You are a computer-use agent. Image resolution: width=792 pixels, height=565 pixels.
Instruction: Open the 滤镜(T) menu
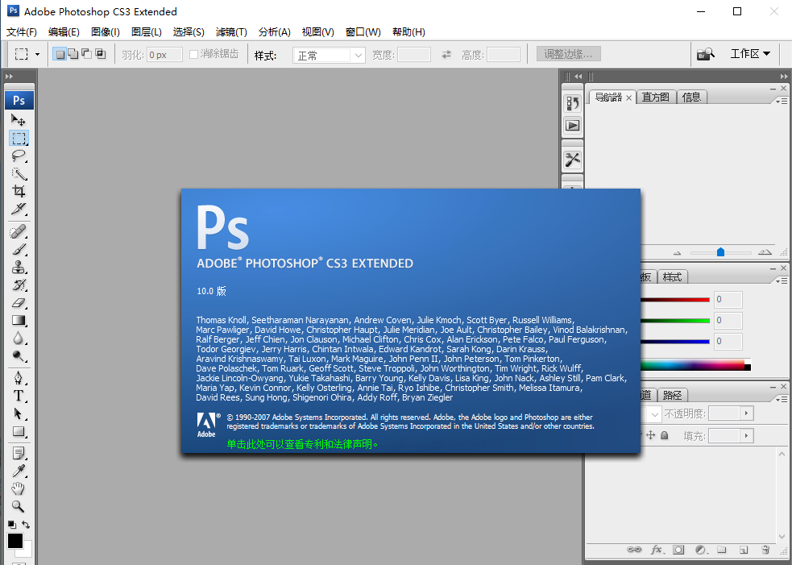point(231,32)
